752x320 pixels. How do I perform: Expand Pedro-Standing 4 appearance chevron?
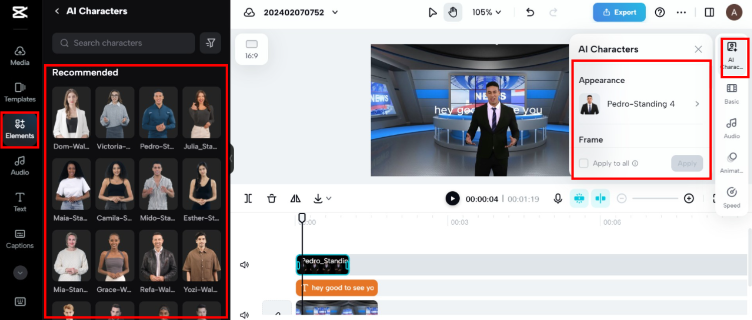point(697,104)
